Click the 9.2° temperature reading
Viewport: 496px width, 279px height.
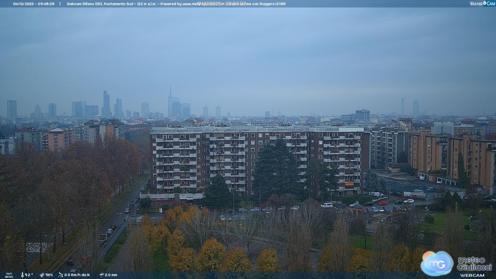click(29, 275)
